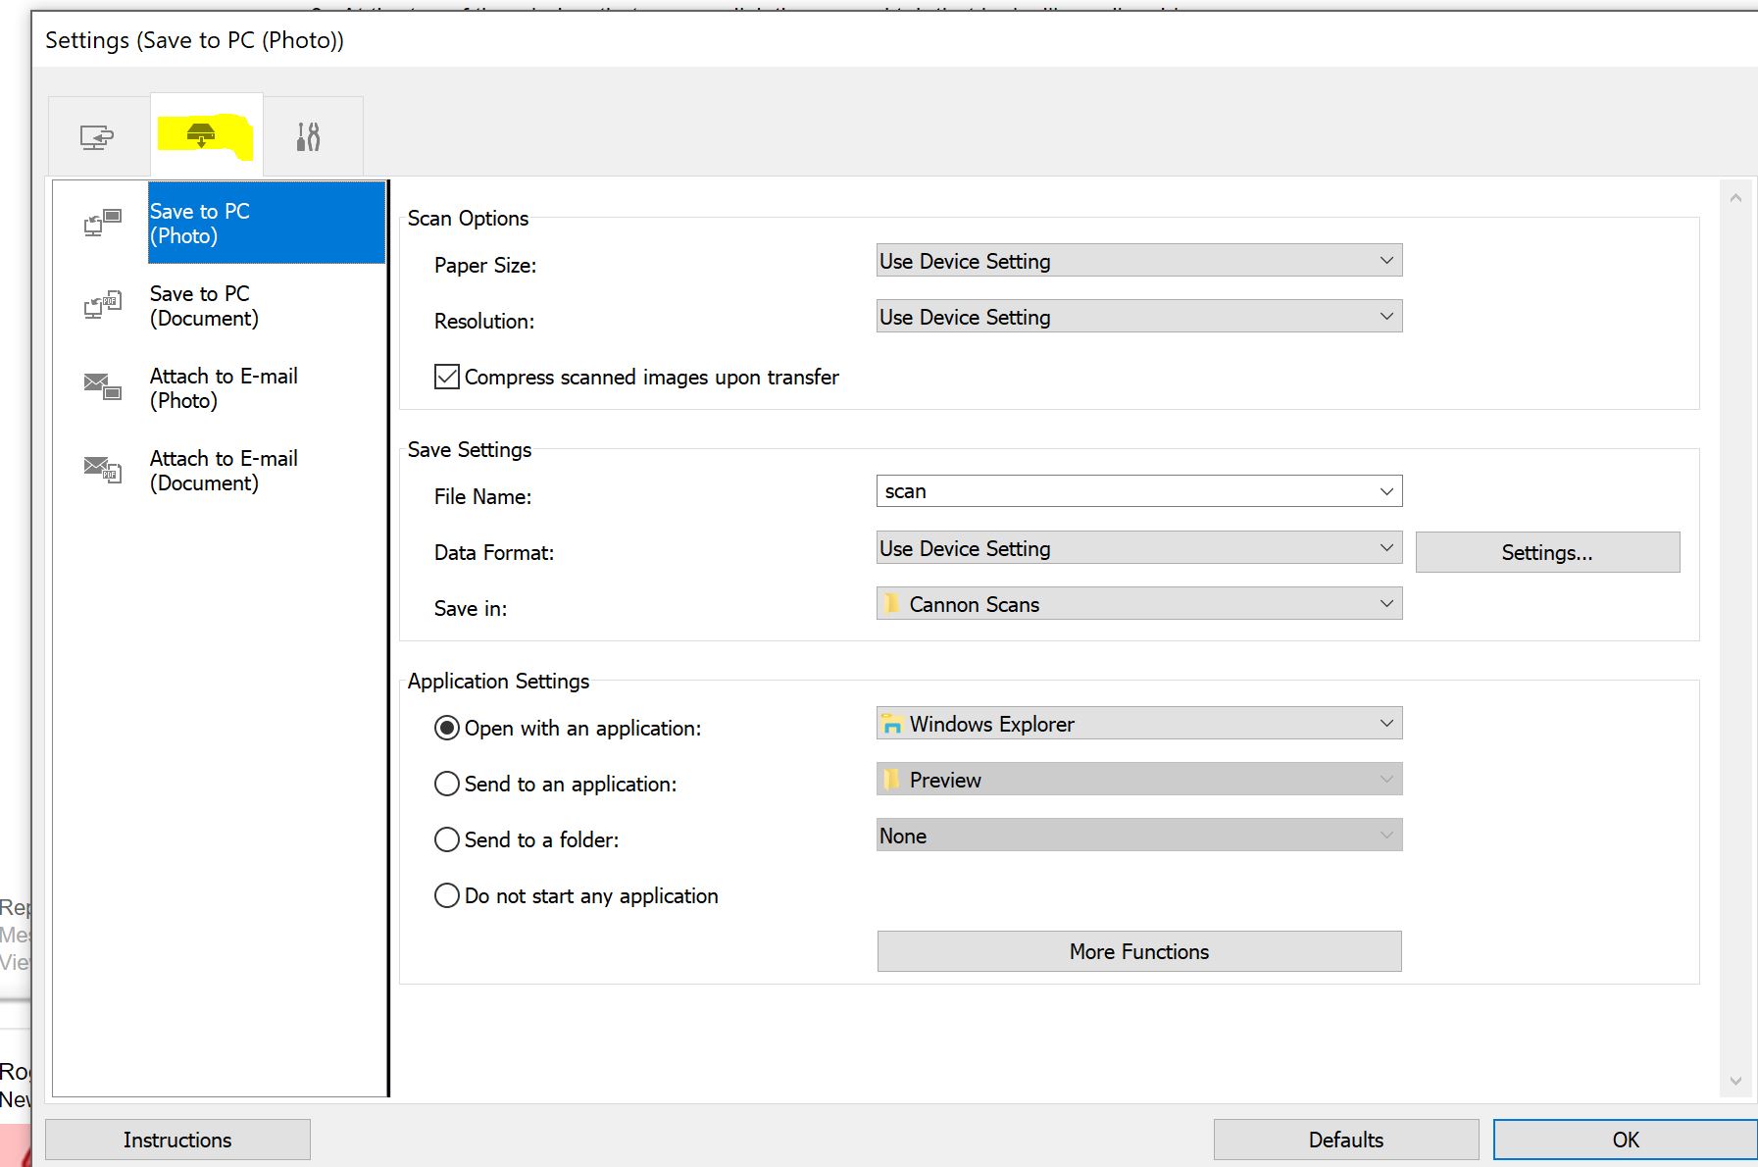Click the Cannon Scans folder icon

pyautogui.click(x=891, y=604)
